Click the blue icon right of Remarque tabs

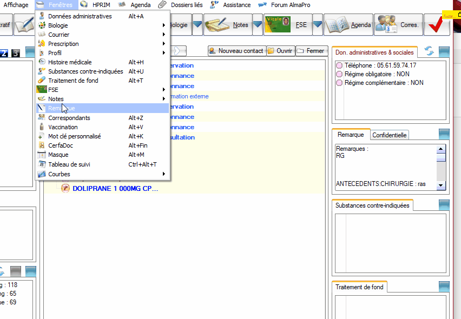click(444, 134)
